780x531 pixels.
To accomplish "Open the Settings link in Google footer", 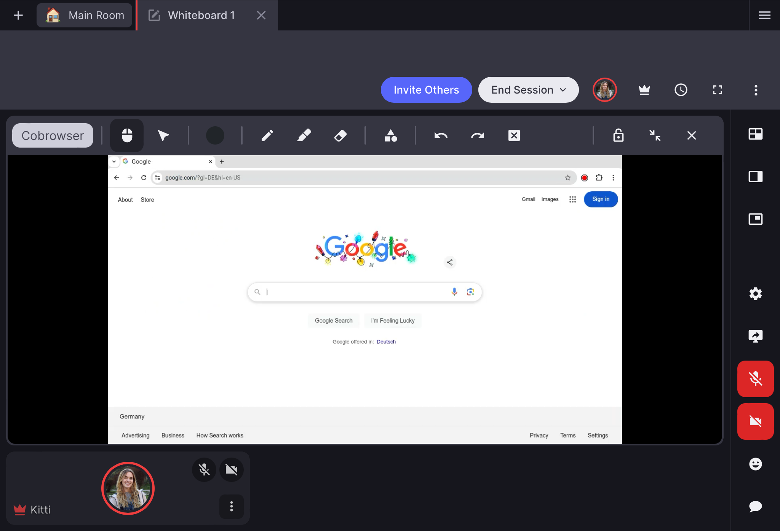I will 598,436.
